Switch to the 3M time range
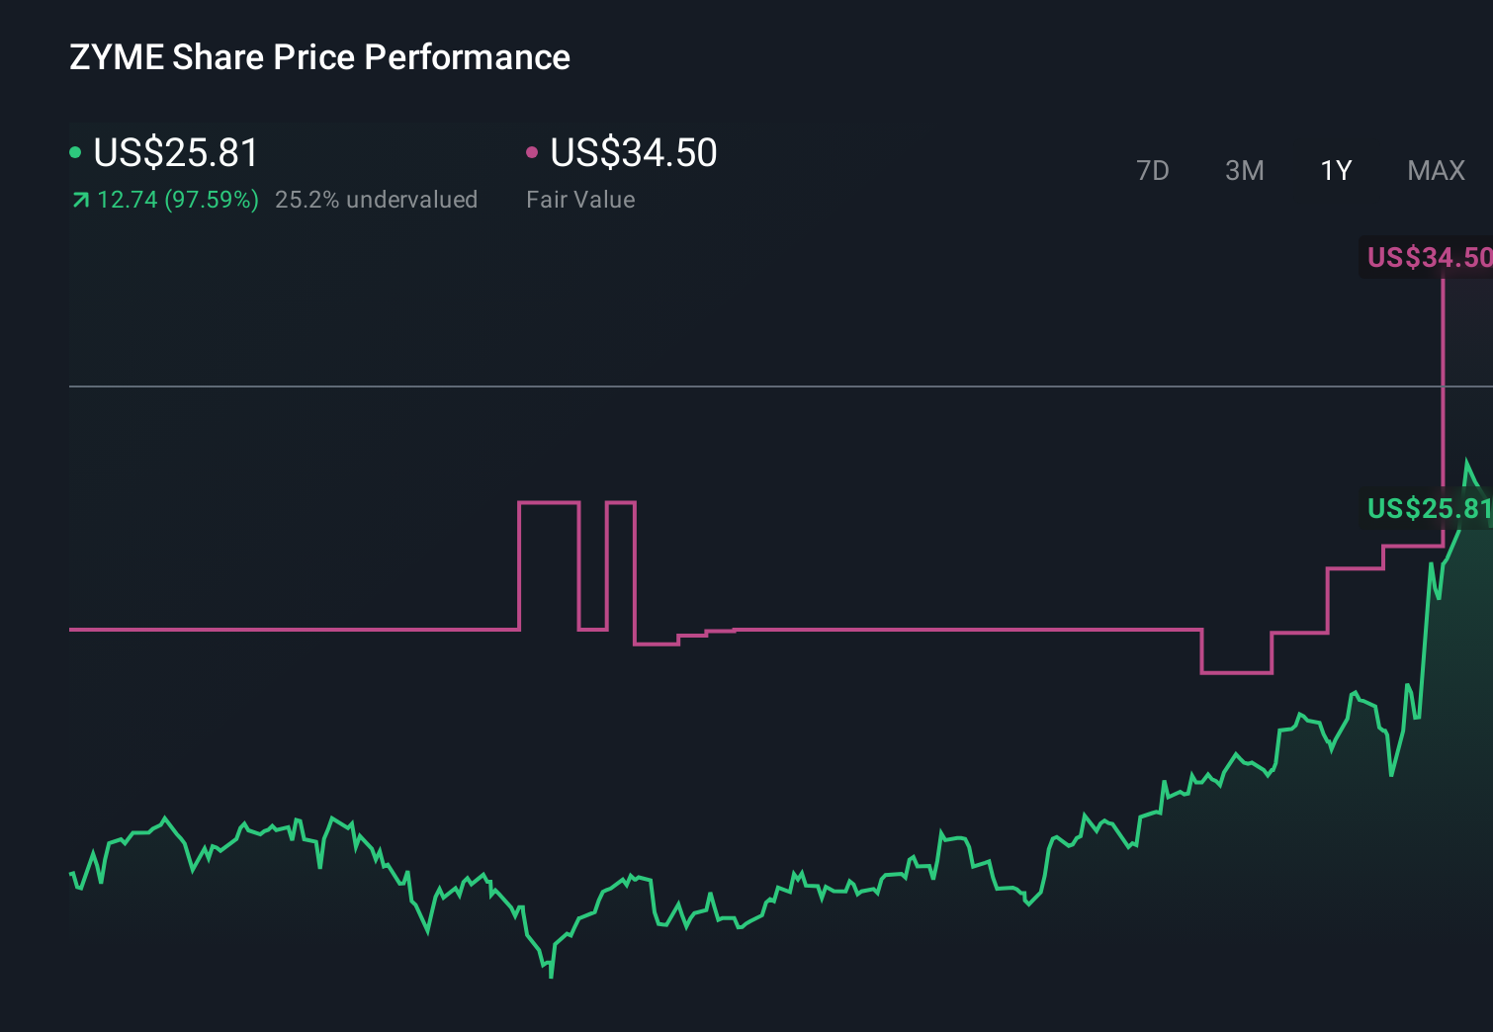1493x1032 pixels. (x=1244, y=170)
